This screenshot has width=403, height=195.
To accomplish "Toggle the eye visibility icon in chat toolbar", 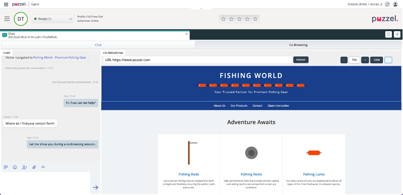I will (43, 167).
